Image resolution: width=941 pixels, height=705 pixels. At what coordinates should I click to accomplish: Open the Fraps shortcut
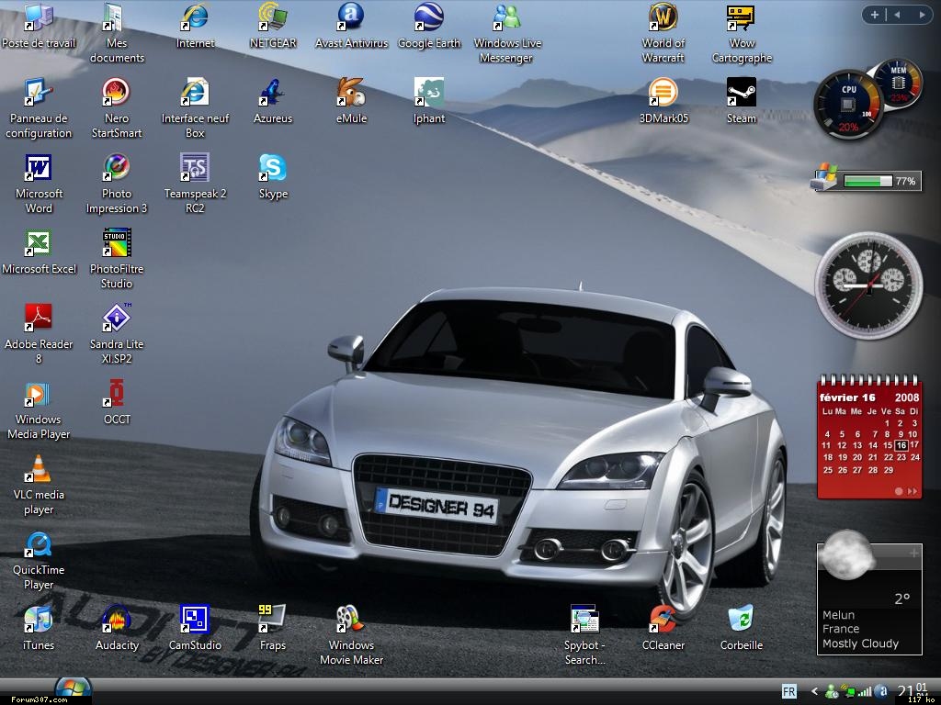(273, 620)
